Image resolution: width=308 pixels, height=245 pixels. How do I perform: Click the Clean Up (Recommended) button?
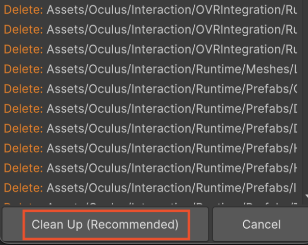pos(105,224)
